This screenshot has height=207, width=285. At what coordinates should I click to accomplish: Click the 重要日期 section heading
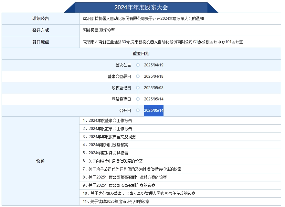click(141, 53)
